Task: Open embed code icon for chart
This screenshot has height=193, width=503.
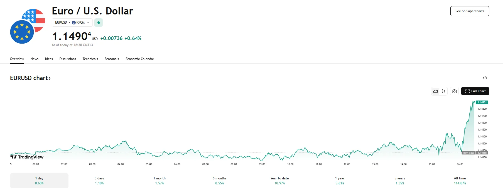Action: (x=485, y=78)
